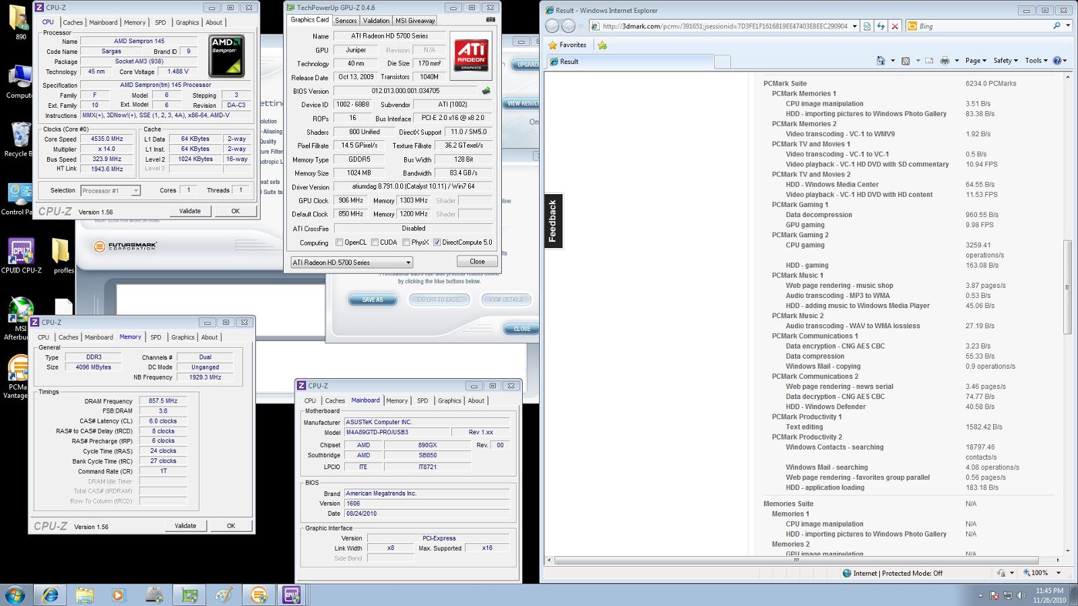
Task: Click the IE Stop loading red X
Action: click(895, 26)
